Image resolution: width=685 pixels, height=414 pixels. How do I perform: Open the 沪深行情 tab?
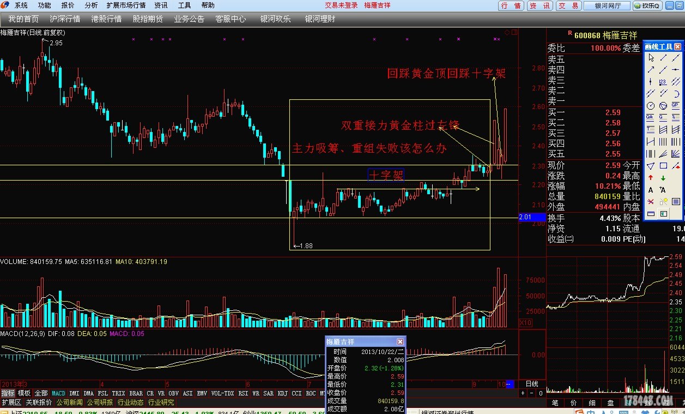65,19
